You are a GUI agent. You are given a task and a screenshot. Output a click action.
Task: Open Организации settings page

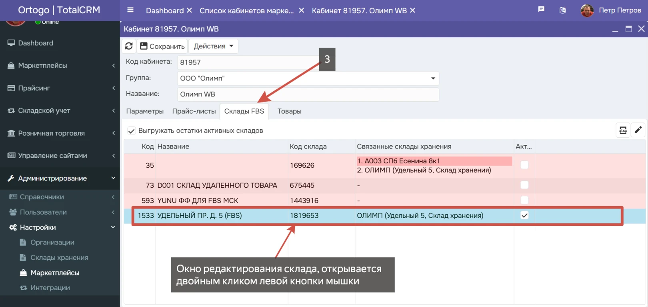(x=52, y=242)
